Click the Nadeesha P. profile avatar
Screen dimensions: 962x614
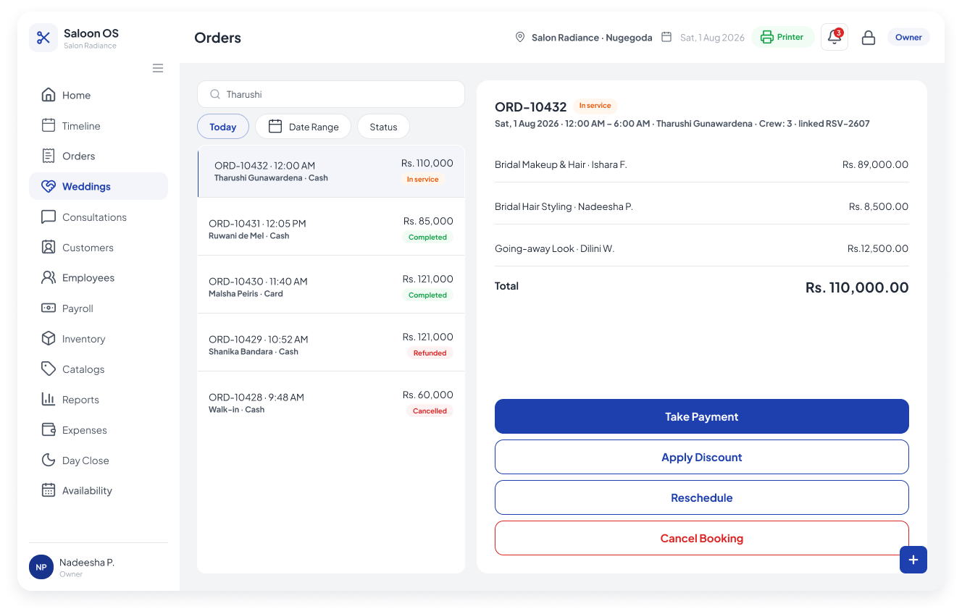click(41, 567)
